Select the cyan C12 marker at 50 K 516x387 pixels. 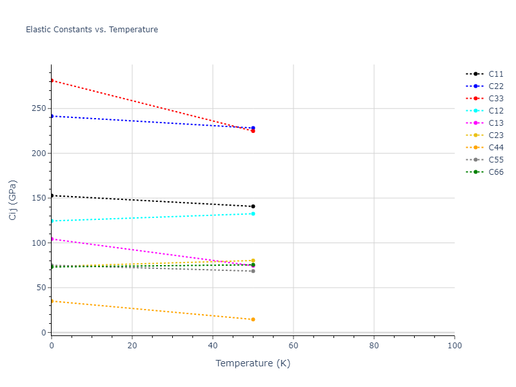tap(253, 213)
